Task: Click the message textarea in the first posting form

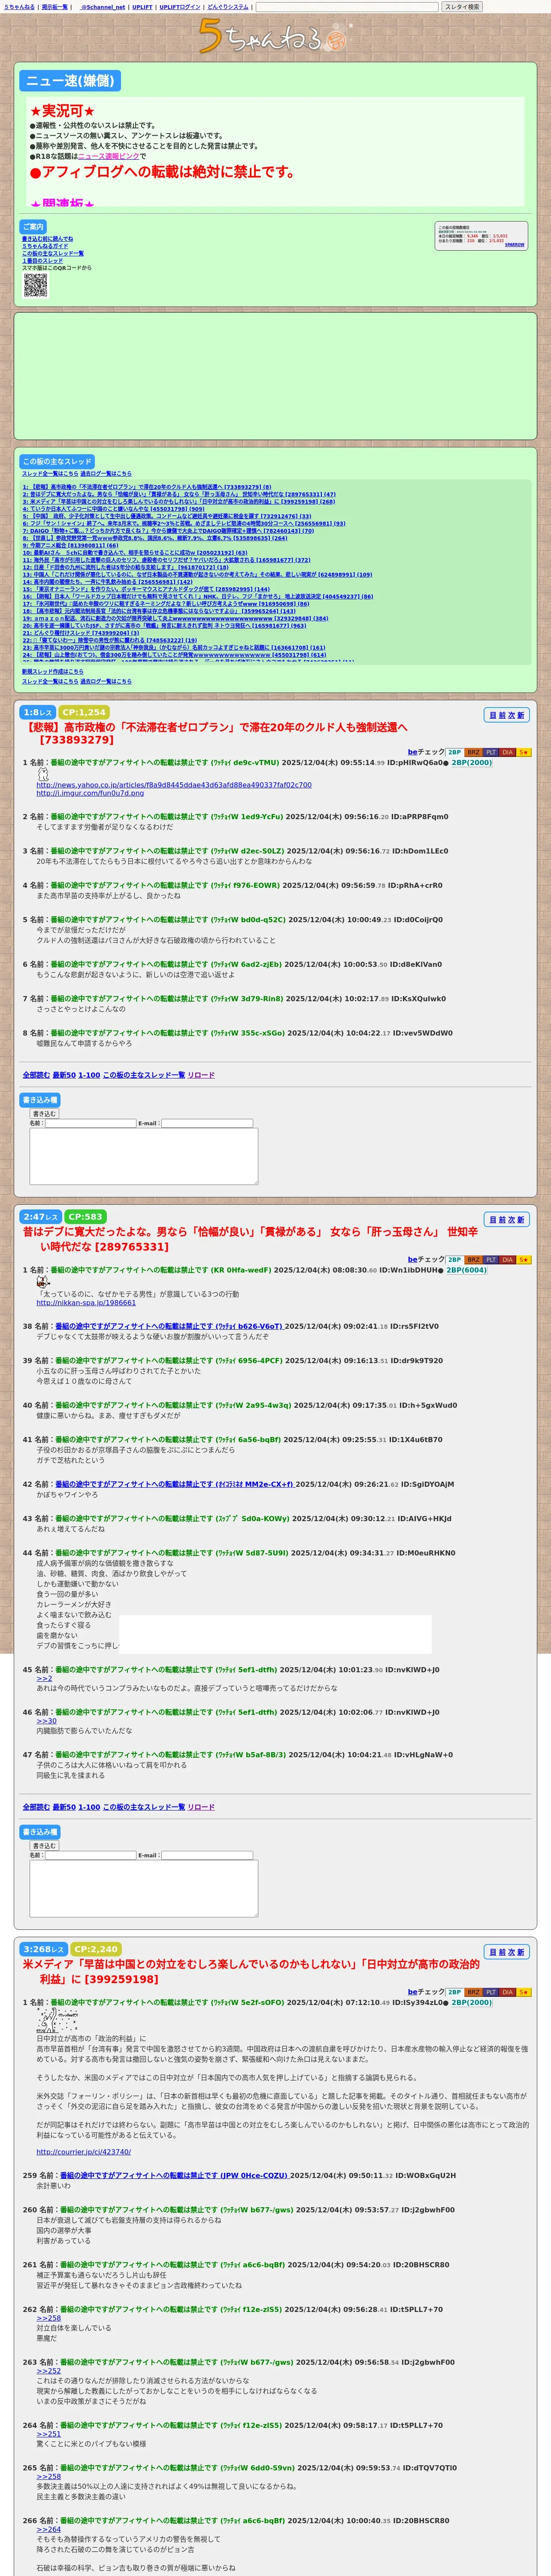Action: (144, 1156)
